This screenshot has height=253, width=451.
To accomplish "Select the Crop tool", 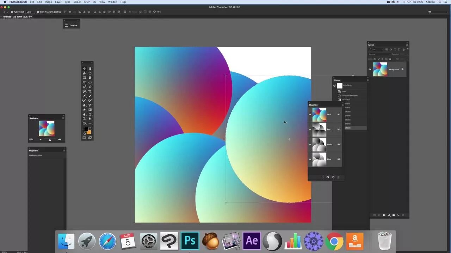I will (90, 91).
